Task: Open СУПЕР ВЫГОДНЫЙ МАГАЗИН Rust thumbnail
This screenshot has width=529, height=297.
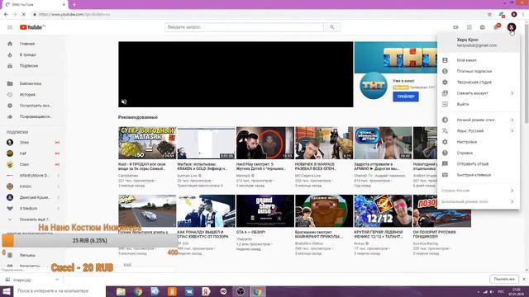Action: tap(147, 143)
